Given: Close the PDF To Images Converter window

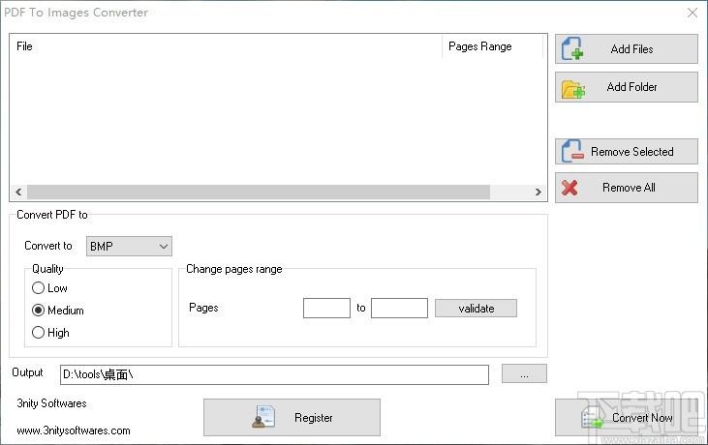Looking at the screenshot, I should [693, 13].
